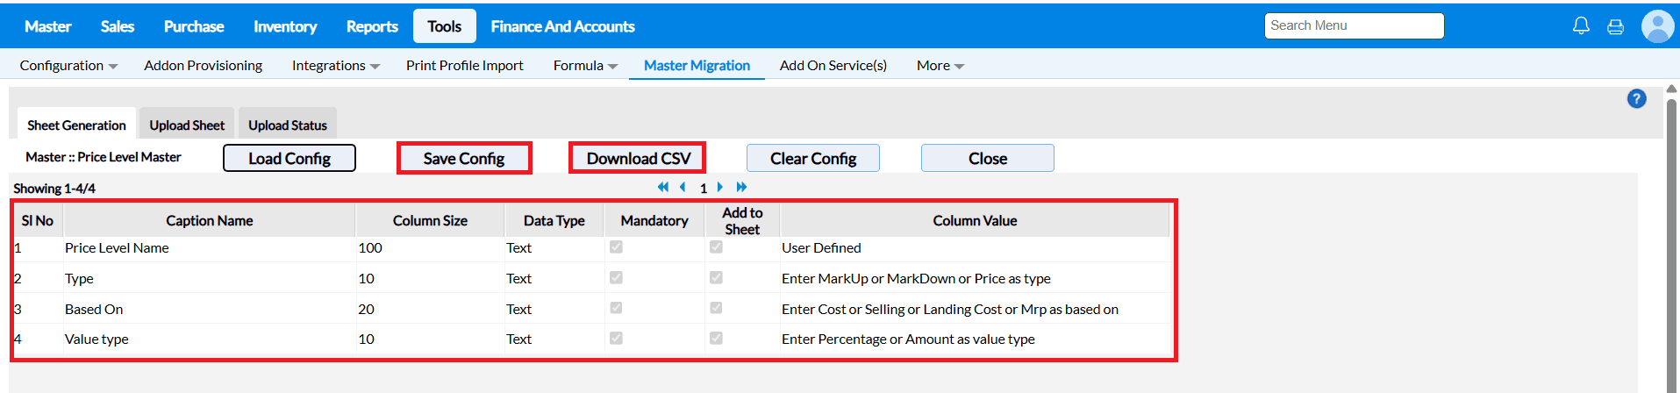Click the Save Config button
Viewport: 1680px width, 393px height.
[x=464, y=159]
